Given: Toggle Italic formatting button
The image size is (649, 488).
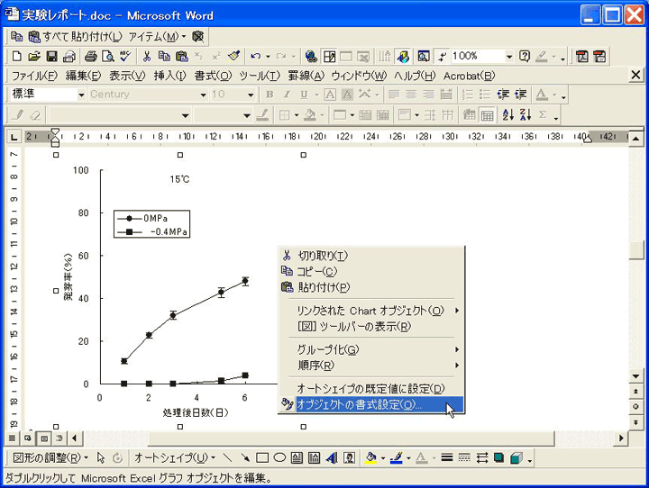Looking at the screenshot, I should (287, 95).
